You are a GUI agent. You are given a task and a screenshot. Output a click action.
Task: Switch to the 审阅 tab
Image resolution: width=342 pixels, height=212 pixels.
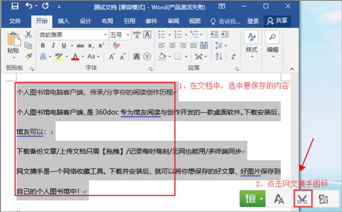pyautogui.click(x=173, y=21)
